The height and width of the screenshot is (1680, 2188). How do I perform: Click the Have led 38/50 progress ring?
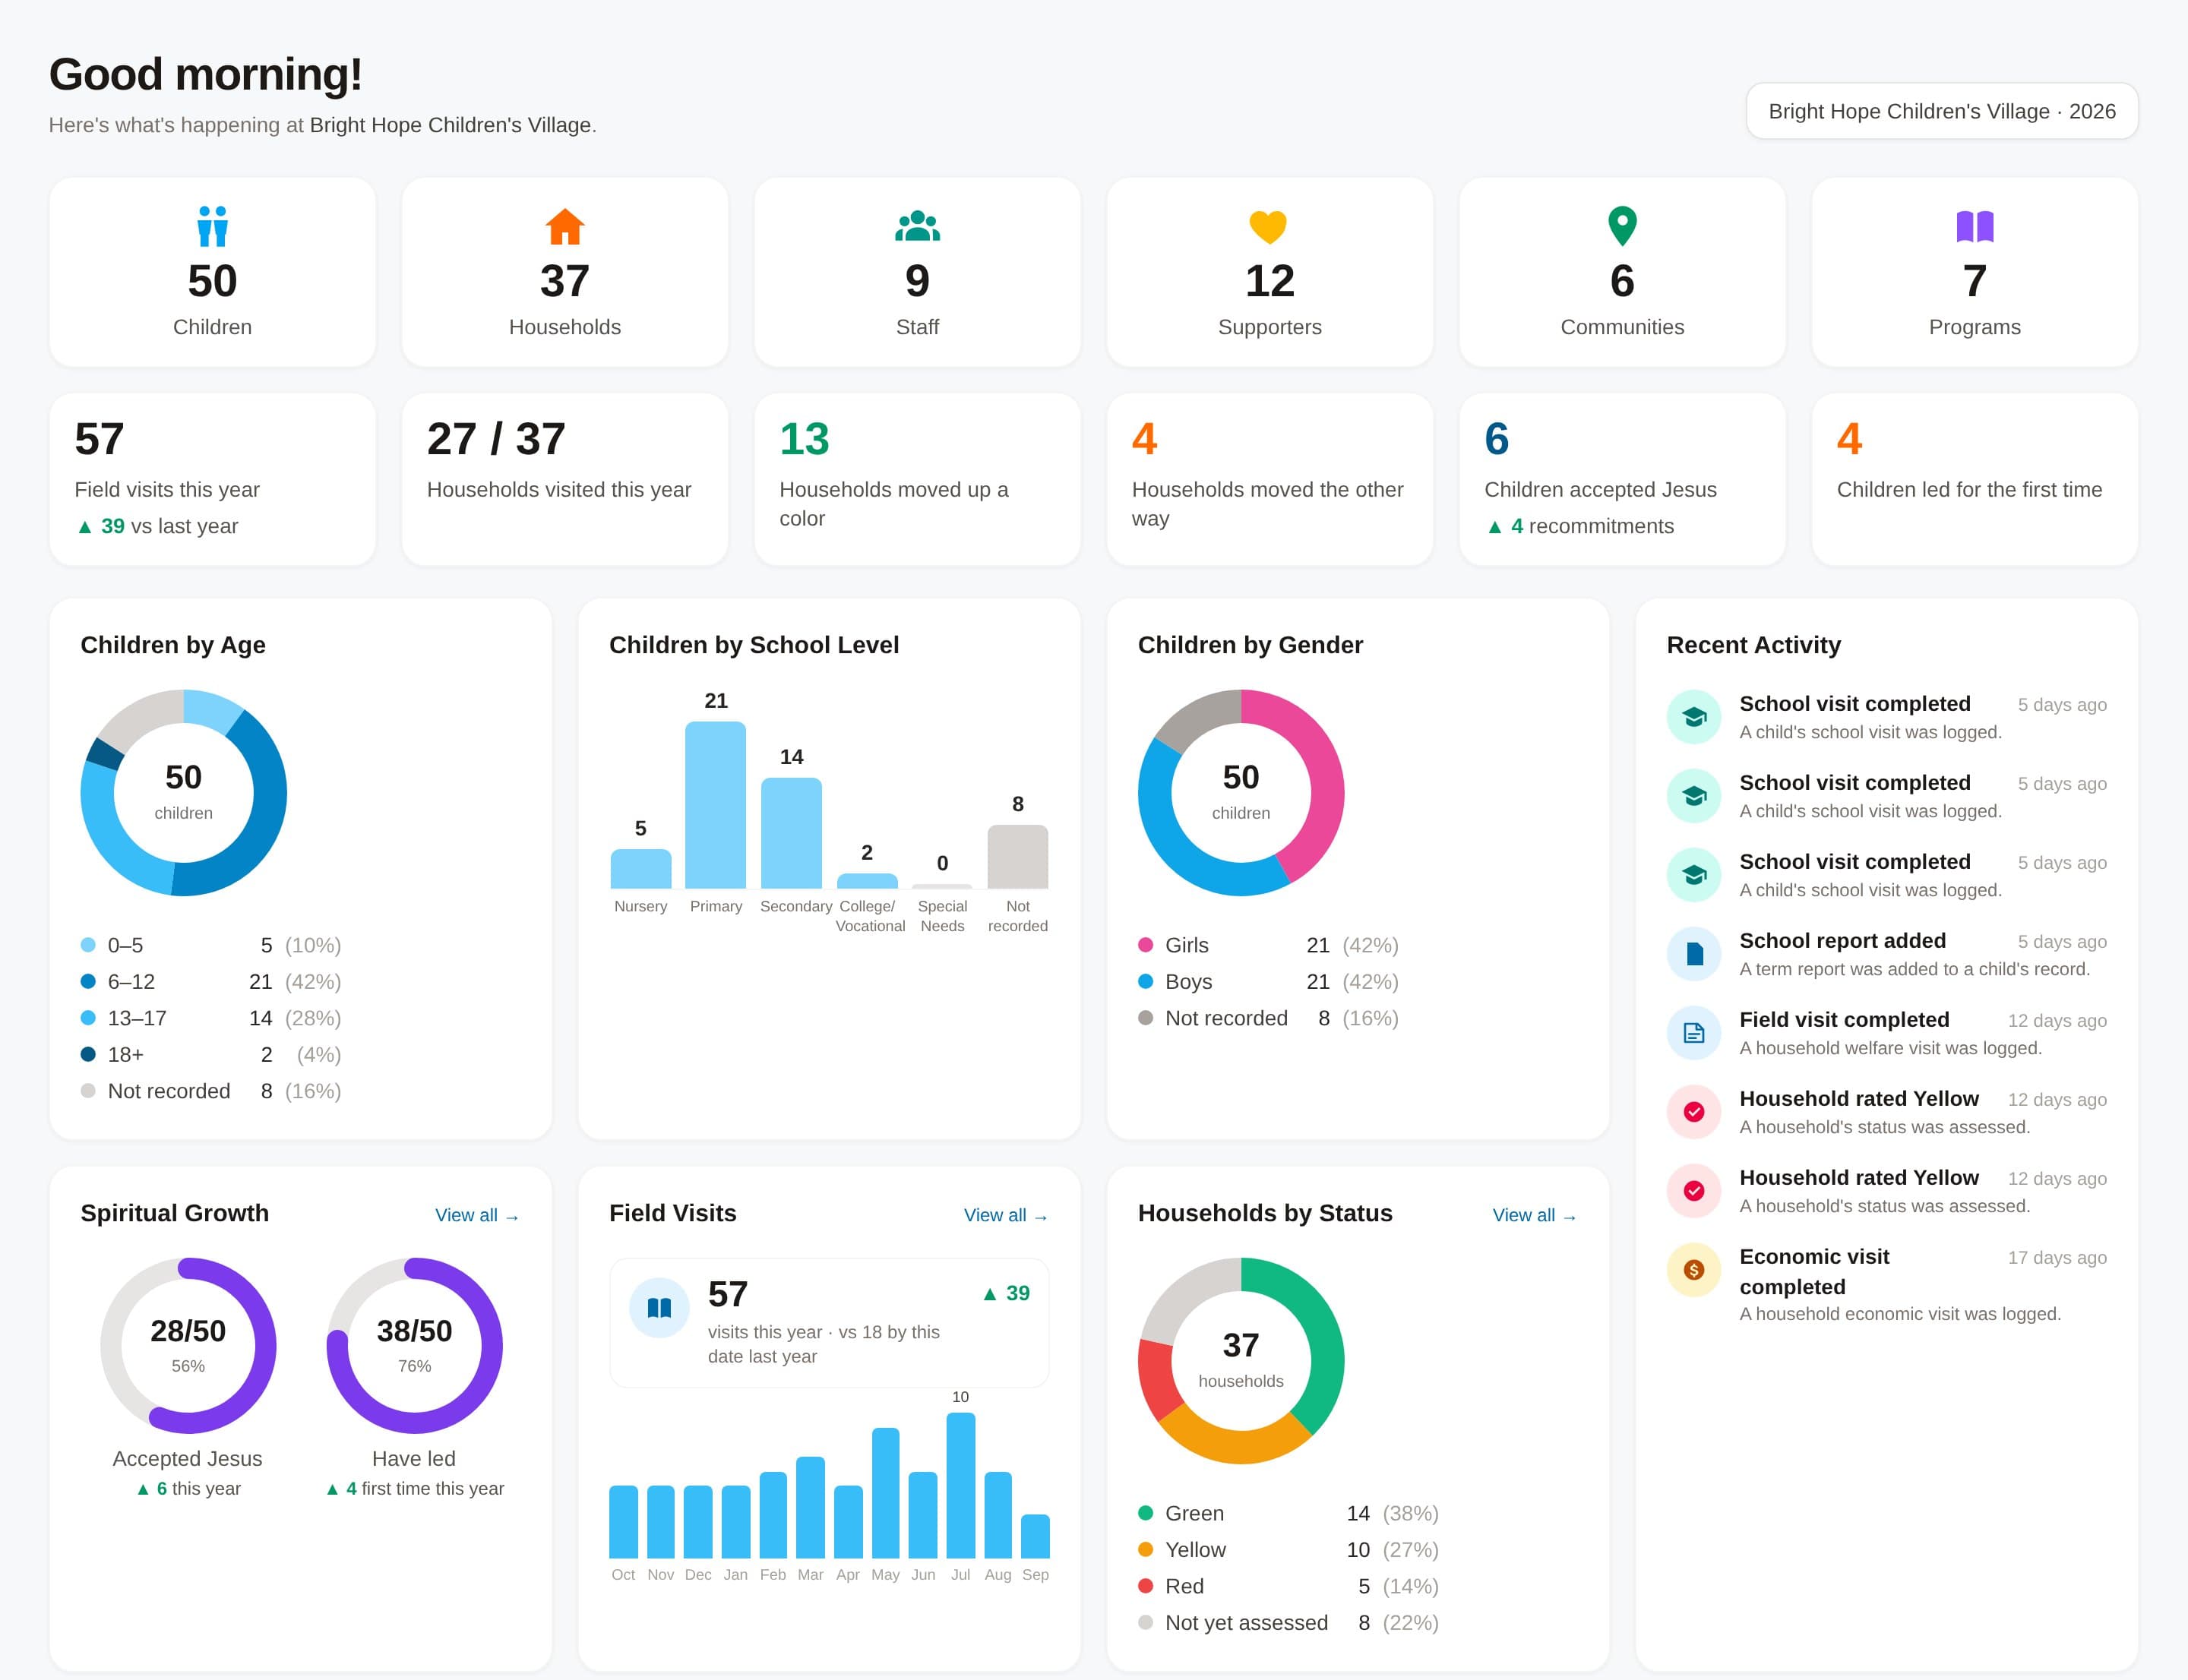[414, 1345]
